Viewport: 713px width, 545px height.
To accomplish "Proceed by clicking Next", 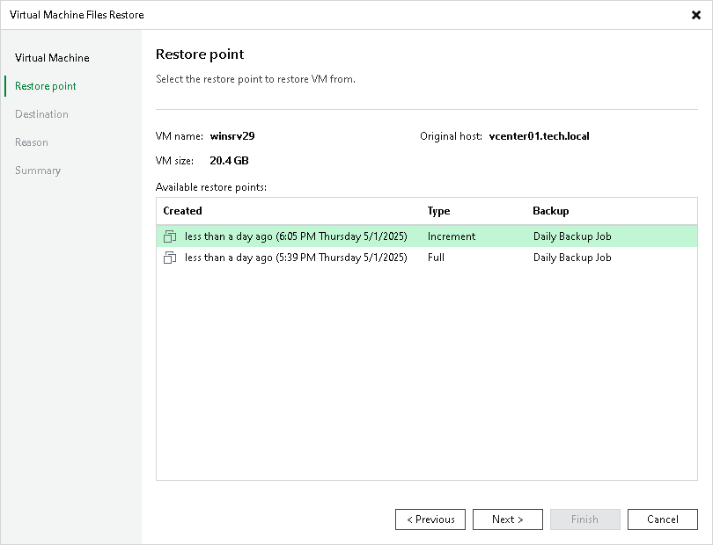I will [508, 519].
